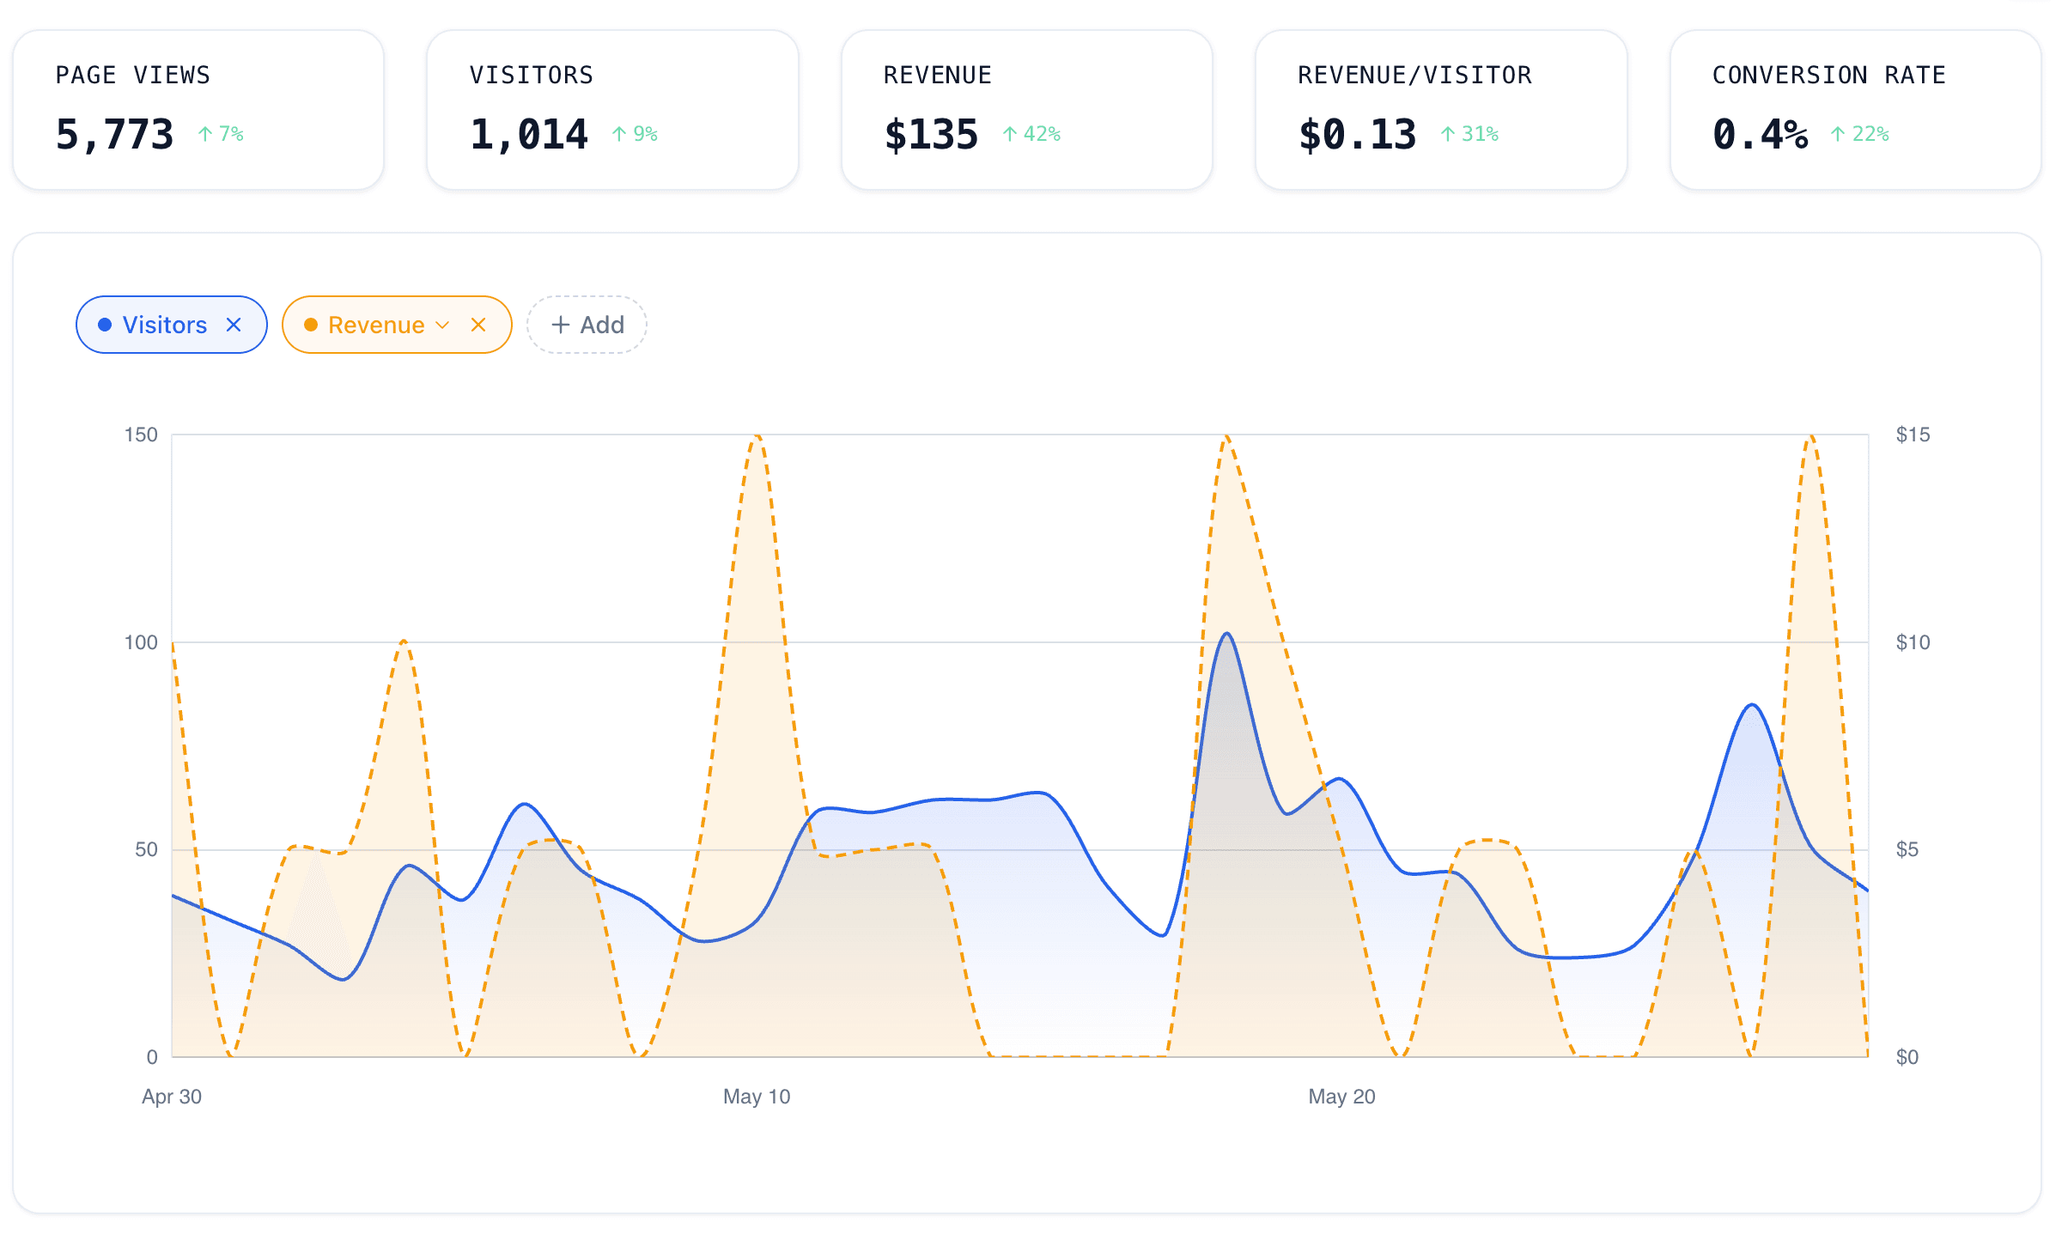Select the Visitors chip label
The image size is (2068, 1240).
tap(165, 325)
